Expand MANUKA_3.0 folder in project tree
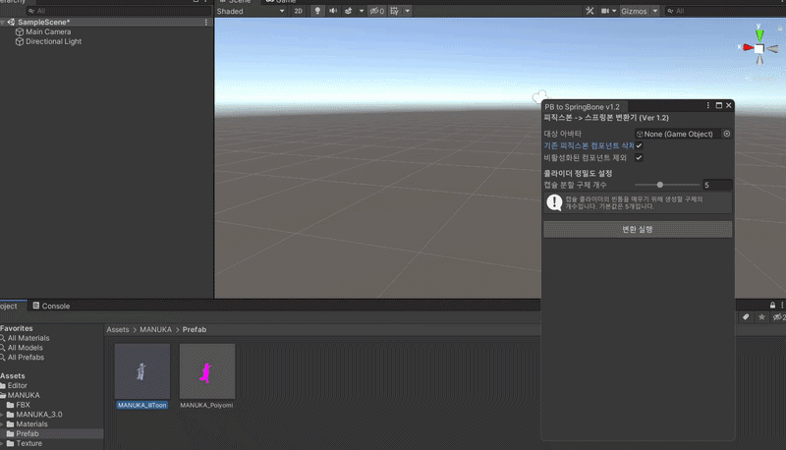Screen dimensions: 786x450 (3, 415)
